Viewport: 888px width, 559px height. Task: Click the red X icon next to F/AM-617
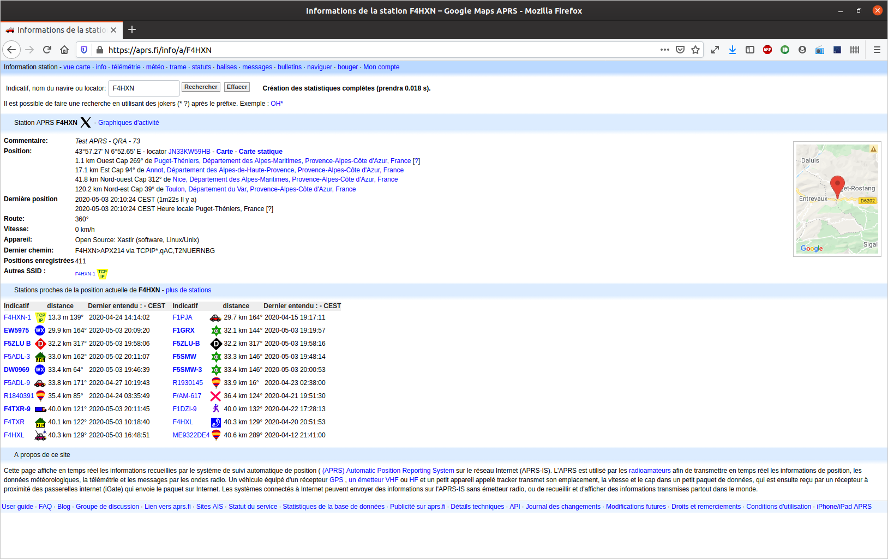tap(215, 396)
